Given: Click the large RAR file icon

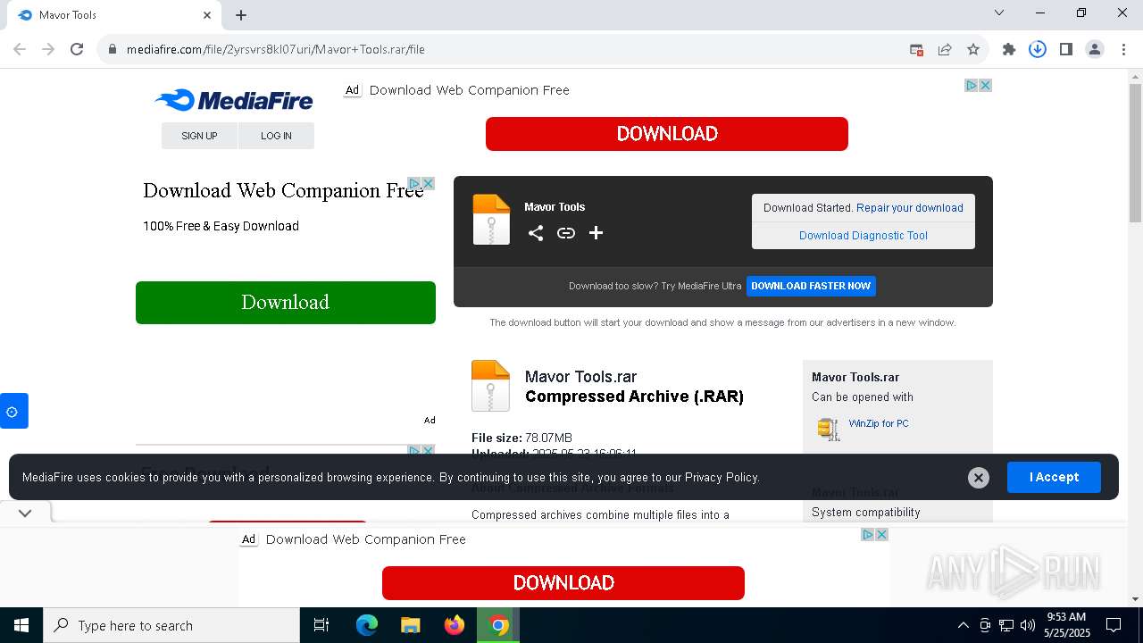Looking at the screenshot, I should [x=490, y=386].
